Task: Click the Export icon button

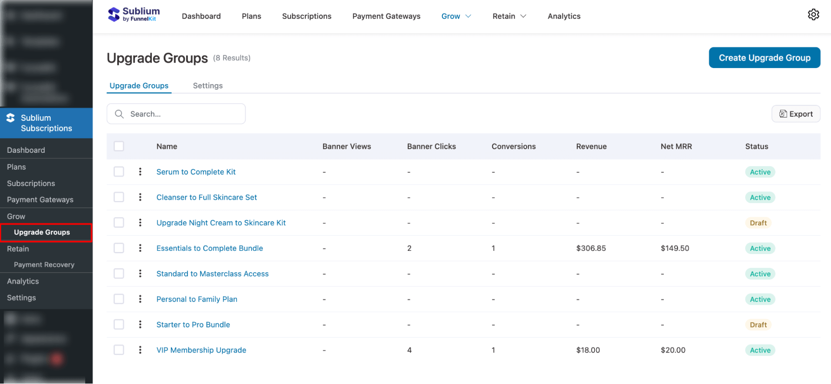Action: pos(784,114)
